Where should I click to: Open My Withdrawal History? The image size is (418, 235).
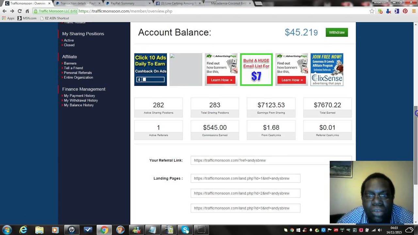[81, 101]
